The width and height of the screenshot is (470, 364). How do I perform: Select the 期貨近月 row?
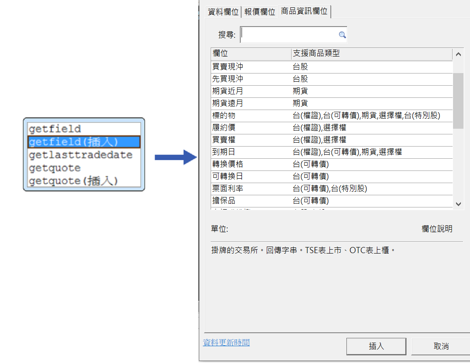[x=332, y=91]
